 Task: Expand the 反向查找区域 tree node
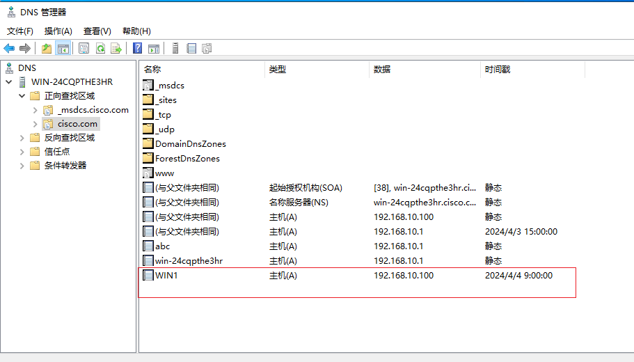tap(22, 138)
